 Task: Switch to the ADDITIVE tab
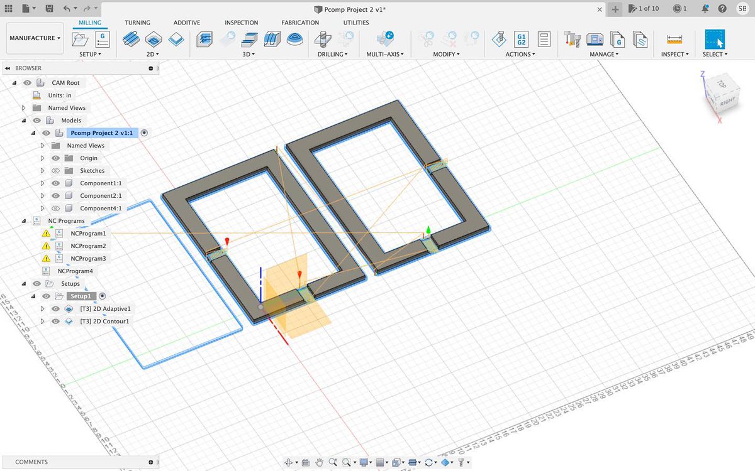[x=187, y=23]
